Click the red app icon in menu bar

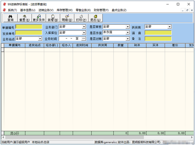pyautogui.click(x=4, y=10)
